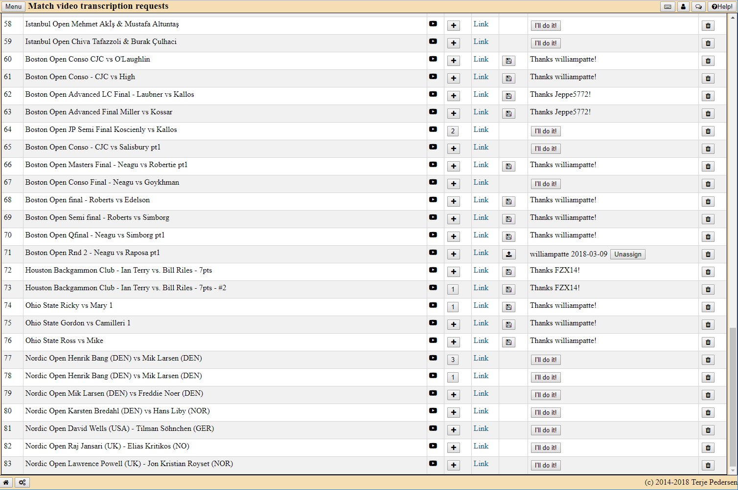This screenshot has width=738, height=490.
Task: Open the keyboard shortcuts button in header
Action: (x=668, y=6)
